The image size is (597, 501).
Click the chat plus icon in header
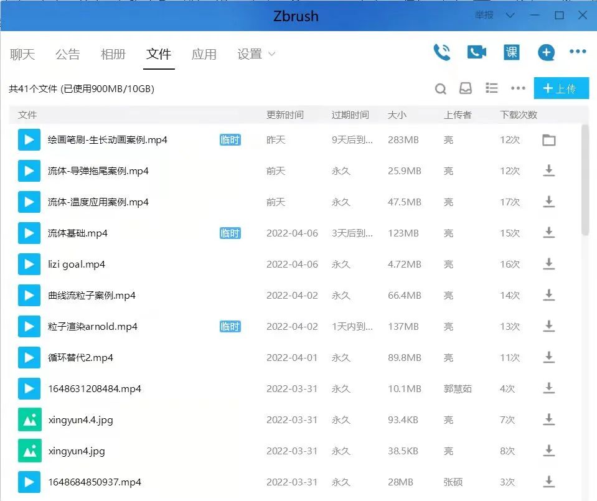click(546, 52)
